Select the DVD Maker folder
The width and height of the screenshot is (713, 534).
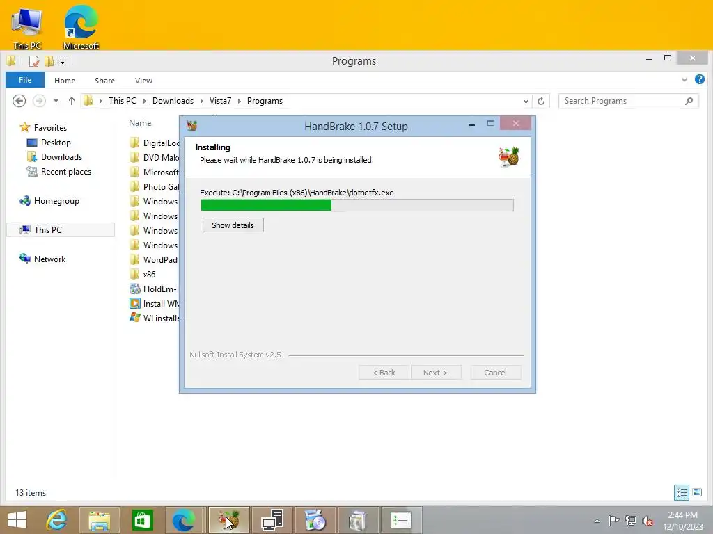[155, 158]
